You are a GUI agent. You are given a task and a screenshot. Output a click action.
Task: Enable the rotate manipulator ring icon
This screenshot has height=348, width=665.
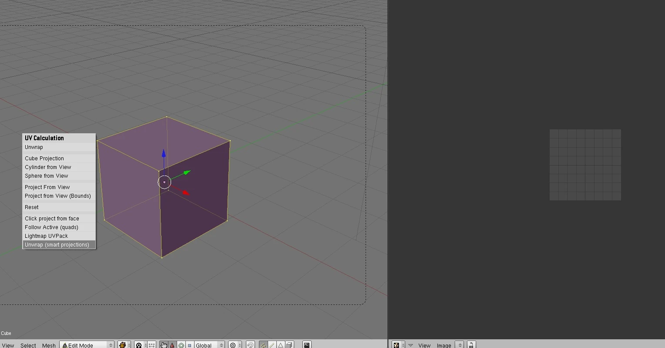tap(181, 345)
